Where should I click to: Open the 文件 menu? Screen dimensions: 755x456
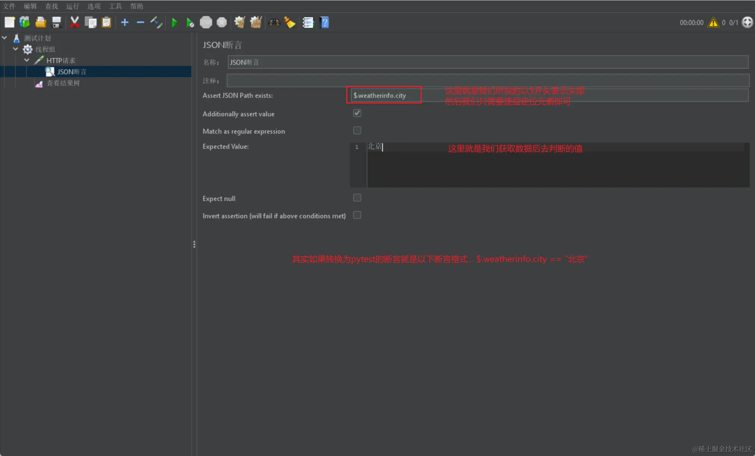[x=9, y=6]
